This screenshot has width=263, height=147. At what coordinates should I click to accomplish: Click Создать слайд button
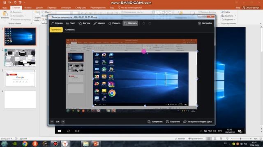(37, 16)
